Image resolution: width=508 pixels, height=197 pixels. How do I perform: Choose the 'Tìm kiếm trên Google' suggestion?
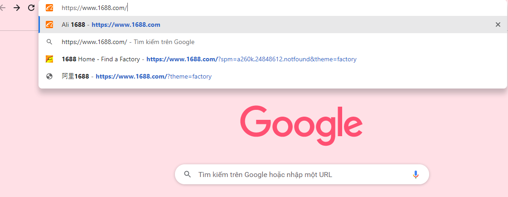point(273,42)
